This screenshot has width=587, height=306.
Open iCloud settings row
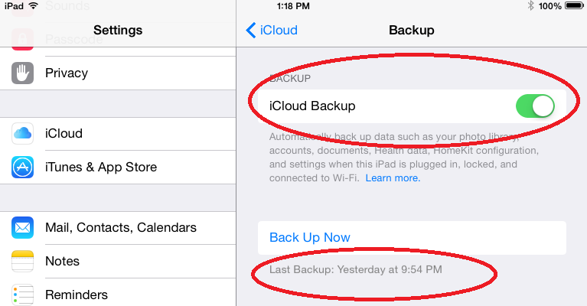click(64, 133)
